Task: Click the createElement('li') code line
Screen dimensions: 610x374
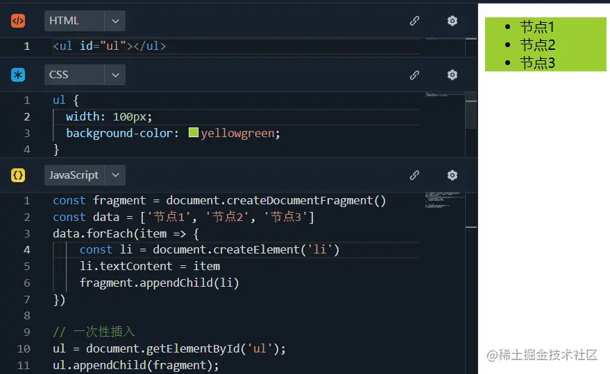Action: point(210,249)
